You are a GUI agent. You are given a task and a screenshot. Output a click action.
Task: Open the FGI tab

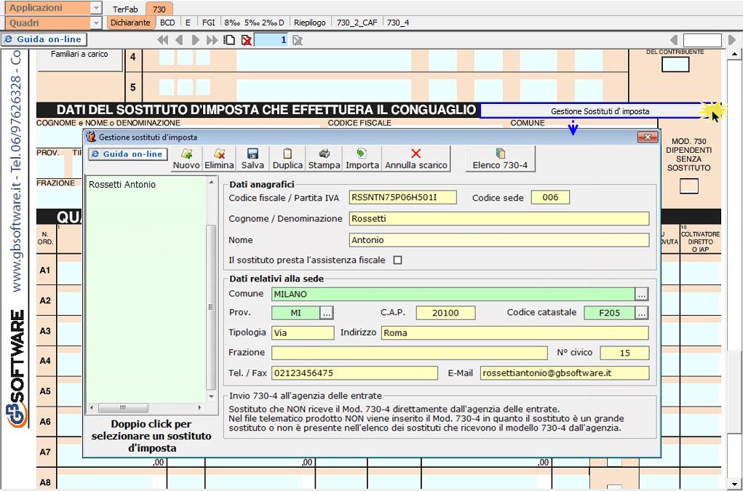209,23
